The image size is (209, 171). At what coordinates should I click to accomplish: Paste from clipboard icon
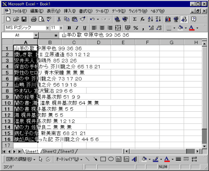(75, 19)
